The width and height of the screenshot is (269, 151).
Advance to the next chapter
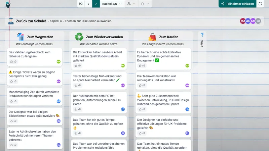pyautogui.click(x=96, y=4)
